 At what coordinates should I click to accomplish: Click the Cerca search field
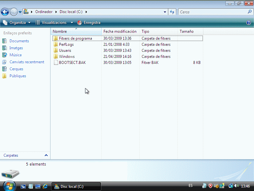212,12
